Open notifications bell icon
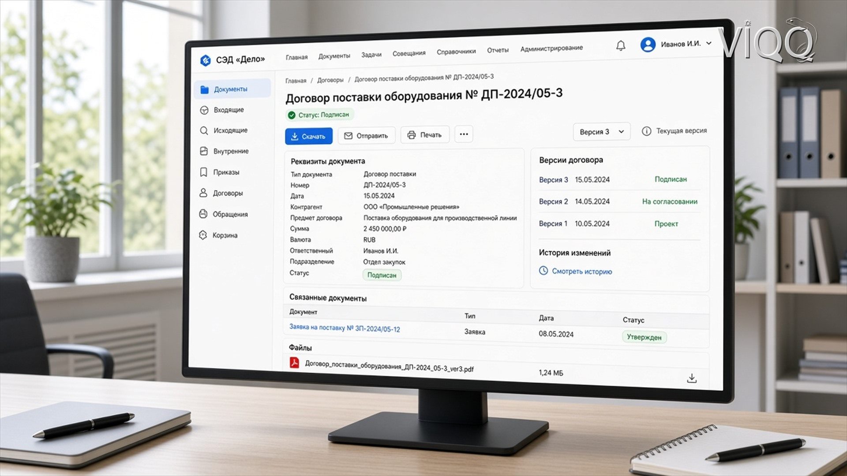The image size is (847, 476). click(x=621, y=45)
